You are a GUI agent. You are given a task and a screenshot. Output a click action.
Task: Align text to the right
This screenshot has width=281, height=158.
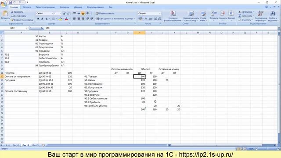(83, 18)
